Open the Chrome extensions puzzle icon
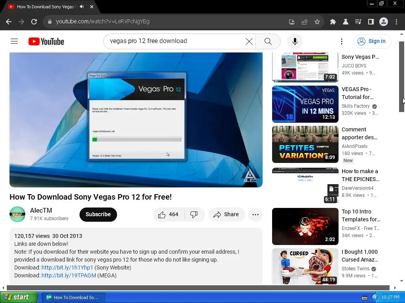 (x=333, y=22)
